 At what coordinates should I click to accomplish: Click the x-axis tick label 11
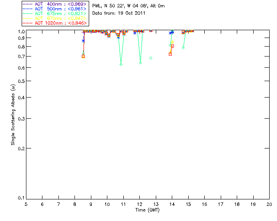tap(123, 204)
